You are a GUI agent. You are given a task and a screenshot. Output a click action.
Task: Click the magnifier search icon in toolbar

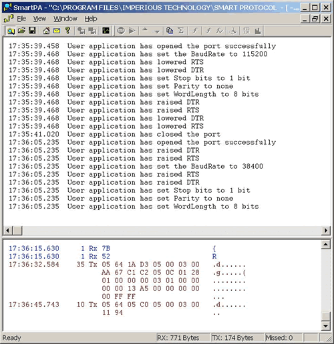[11, 31]
